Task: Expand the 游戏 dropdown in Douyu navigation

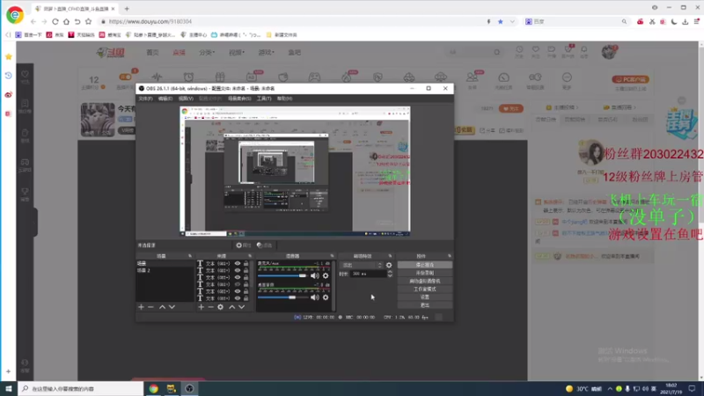Action: pyautogui.click(x=266, y=53)
